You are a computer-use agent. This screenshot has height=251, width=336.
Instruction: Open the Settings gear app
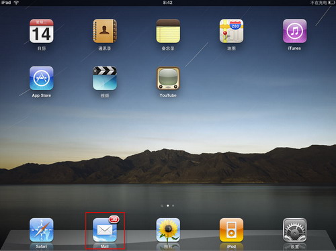pos(294,230)
